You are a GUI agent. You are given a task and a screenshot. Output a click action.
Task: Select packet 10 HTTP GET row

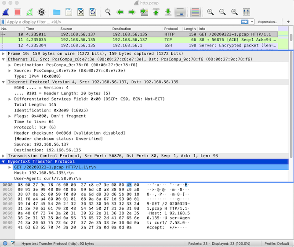[x=139, y=34]
